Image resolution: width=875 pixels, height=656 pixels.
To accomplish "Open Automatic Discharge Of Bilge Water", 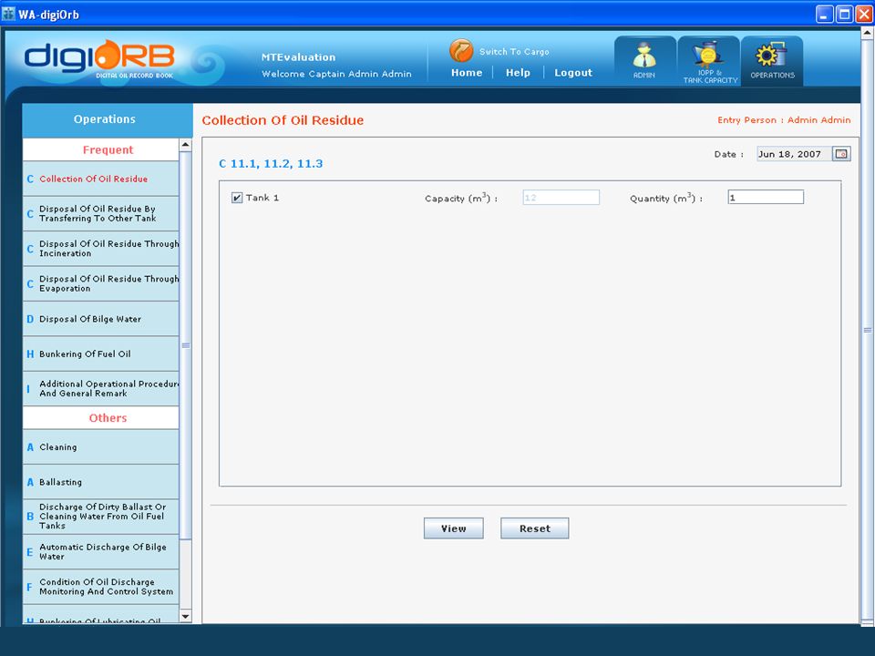I will click(101, 552).
